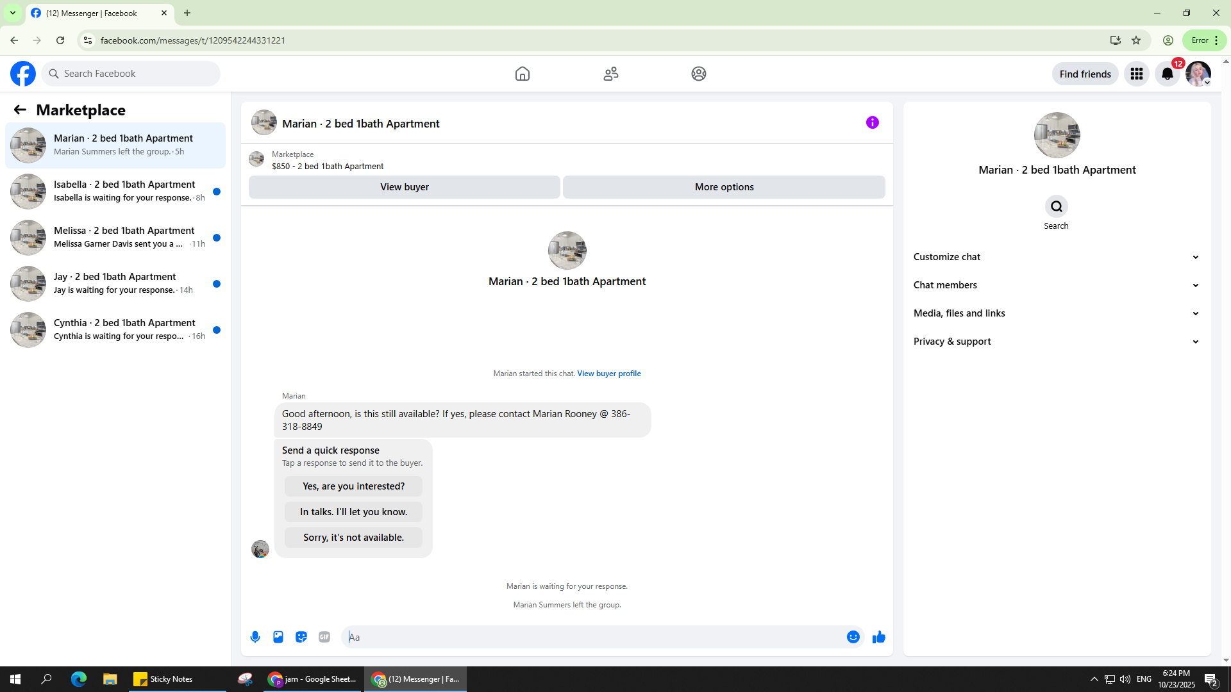Click the Search icon in chat details
The height and width of the screenshot is (692, 1231).
pyautogui.click(x=1056, y=207)
